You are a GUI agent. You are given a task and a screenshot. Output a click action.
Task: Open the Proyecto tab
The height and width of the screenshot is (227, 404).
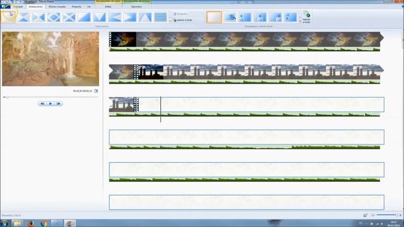tap(76, 7)
